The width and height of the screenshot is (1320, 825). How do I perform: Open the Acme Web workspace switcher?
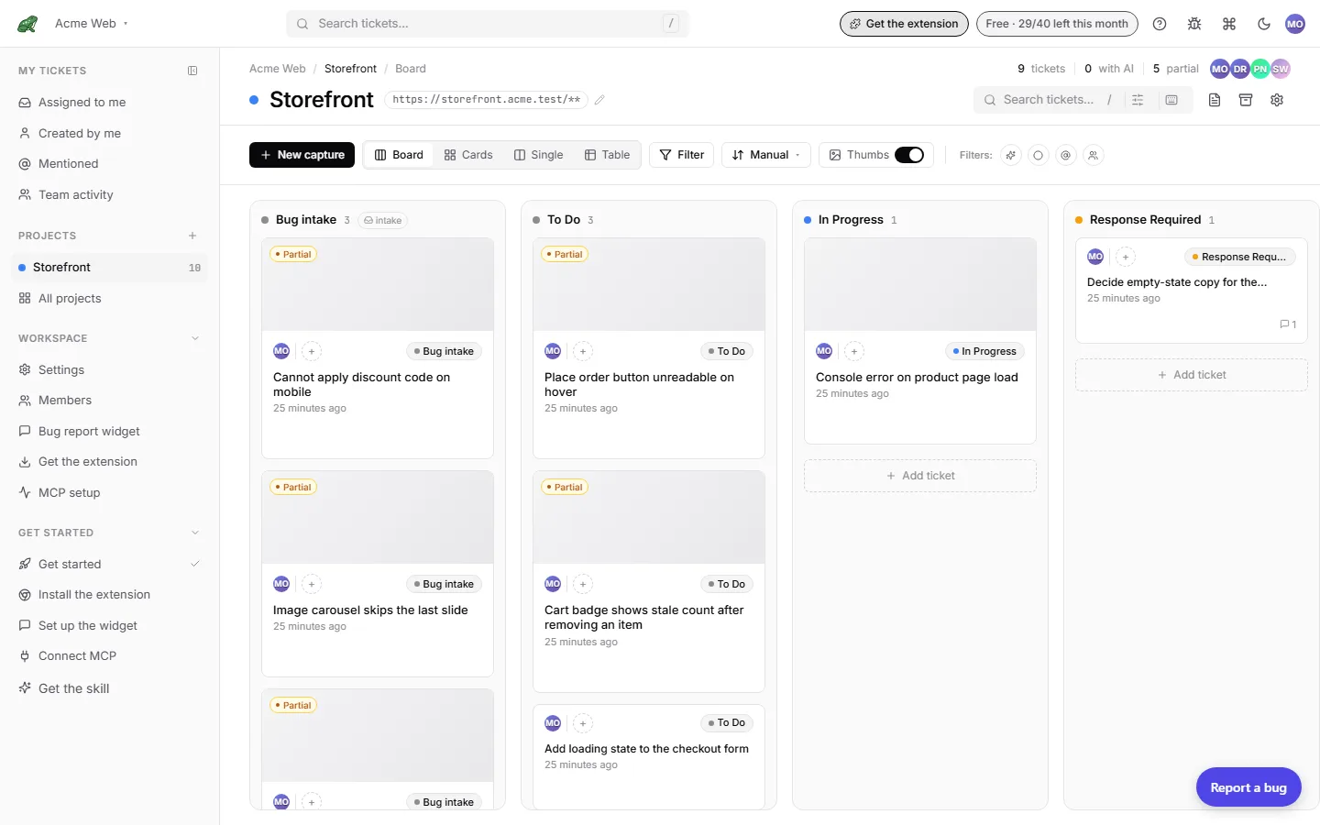coord(92,24)
